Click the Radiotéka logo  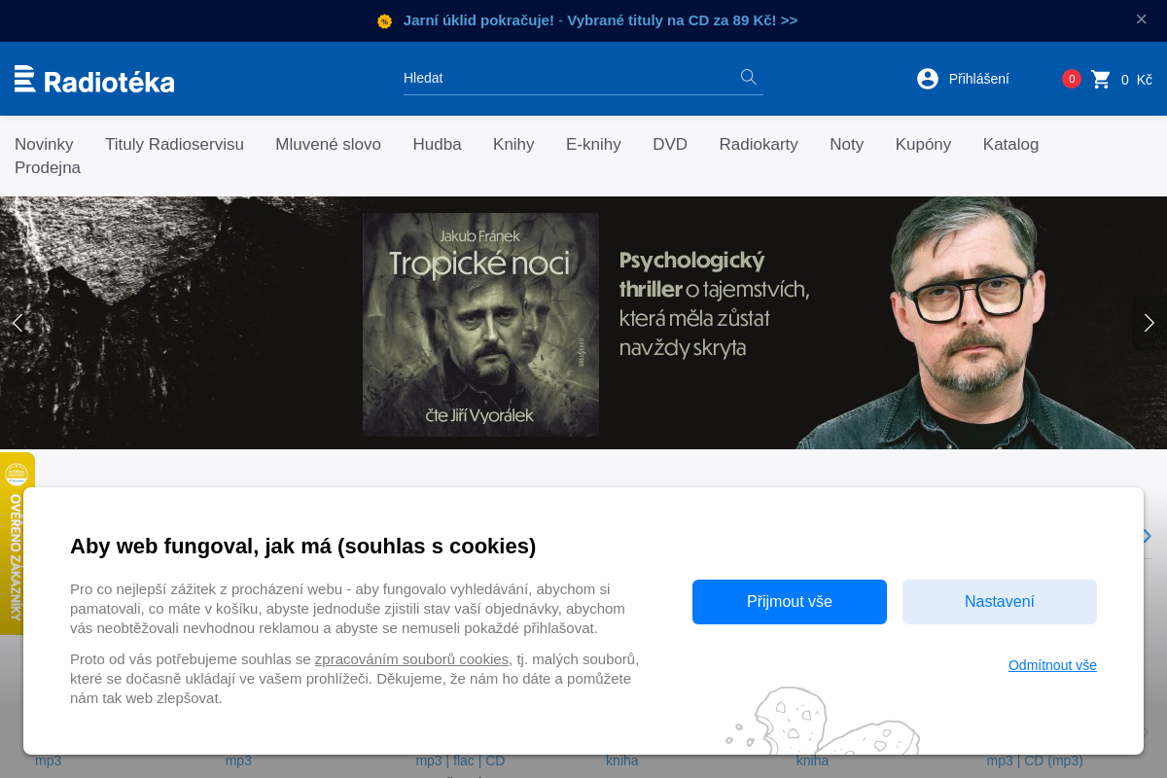click(94, 79)
